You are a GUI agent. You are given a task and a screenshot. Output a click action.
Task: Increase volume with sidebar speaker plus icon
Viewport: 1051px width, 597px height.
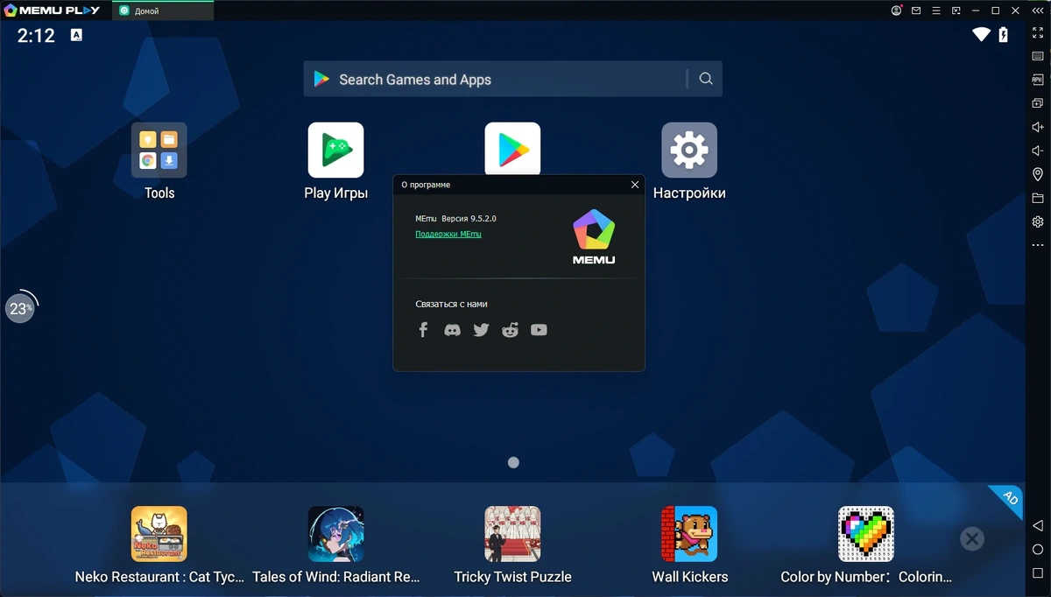[1038, 127]
